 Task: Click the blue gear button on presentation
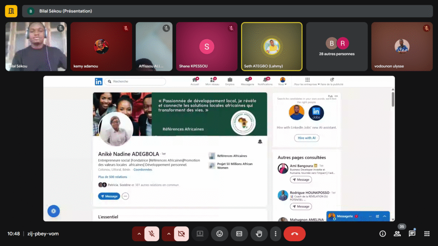[53, 211]
